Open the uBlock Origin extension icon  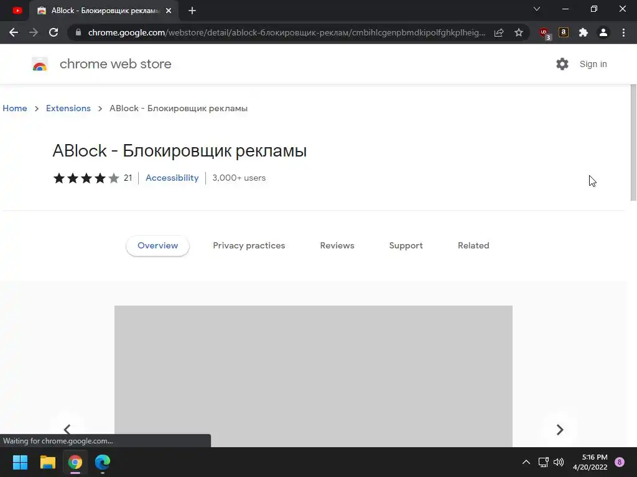click(x=544, y=34)
